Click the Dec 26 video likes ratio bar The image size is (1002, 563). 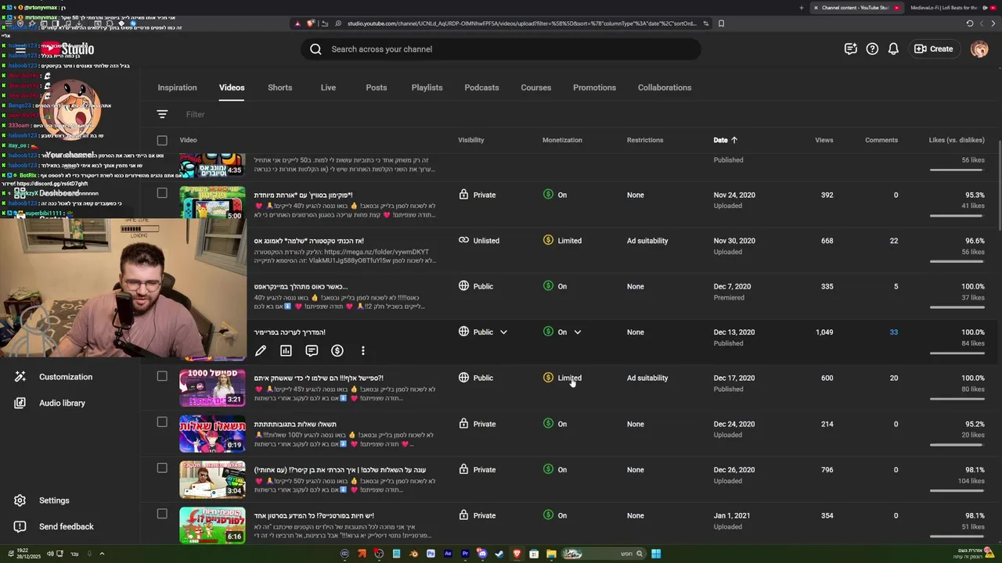coord(957,490)
